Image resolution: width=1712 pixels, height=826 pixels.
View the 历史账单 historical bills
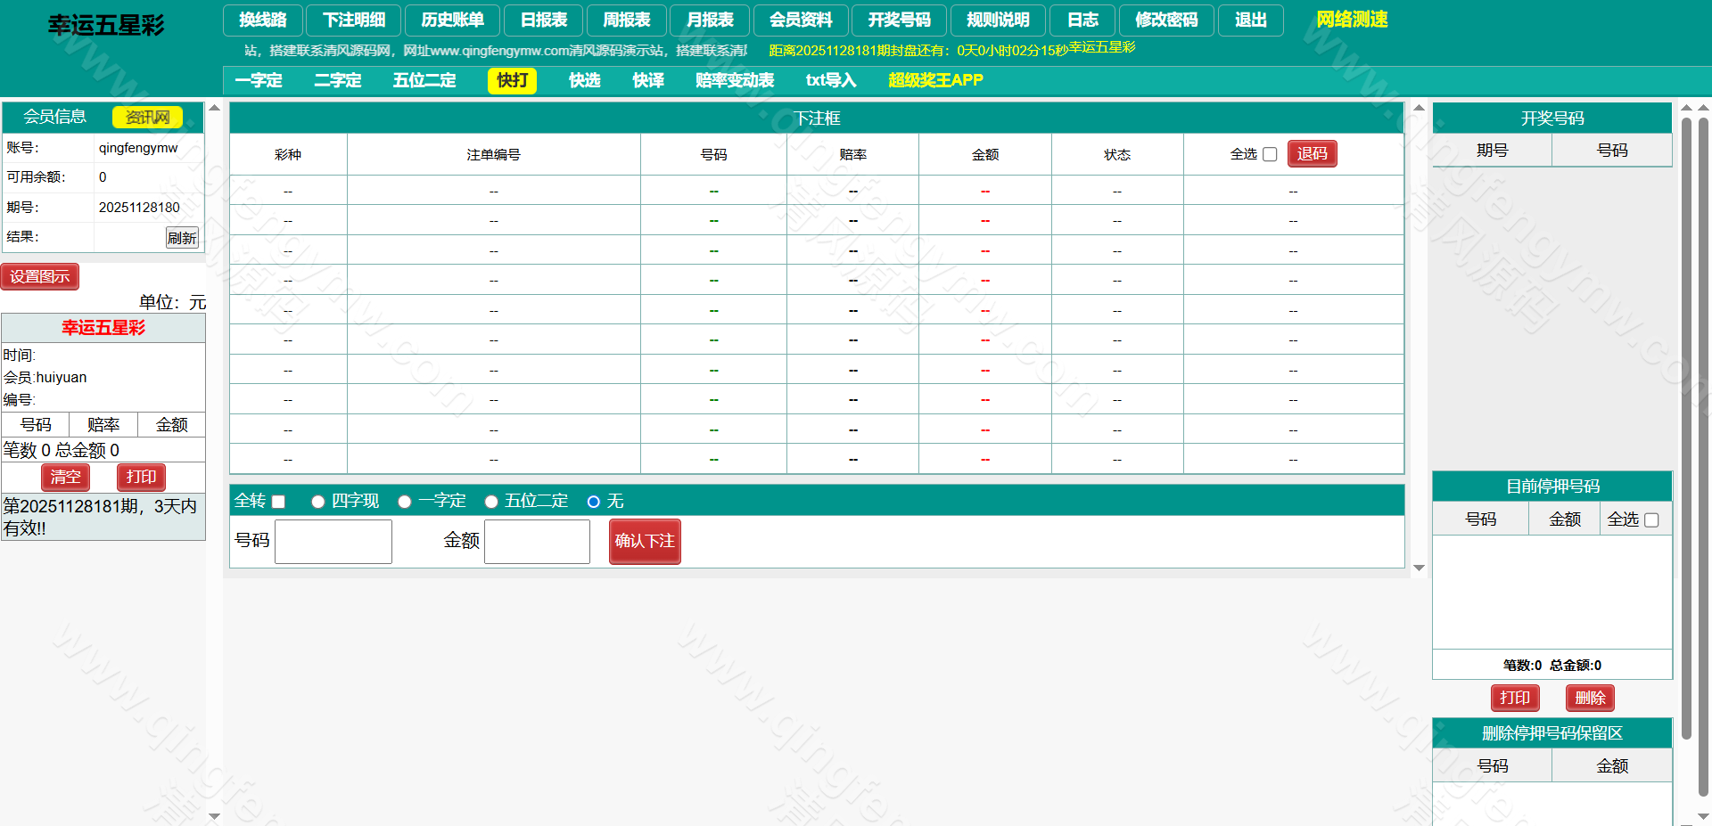tap(452, 20)
